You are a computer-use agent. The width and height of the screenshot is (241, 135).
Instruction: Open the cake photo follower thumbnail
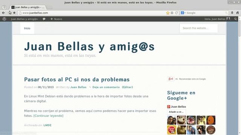coord(182,120)
